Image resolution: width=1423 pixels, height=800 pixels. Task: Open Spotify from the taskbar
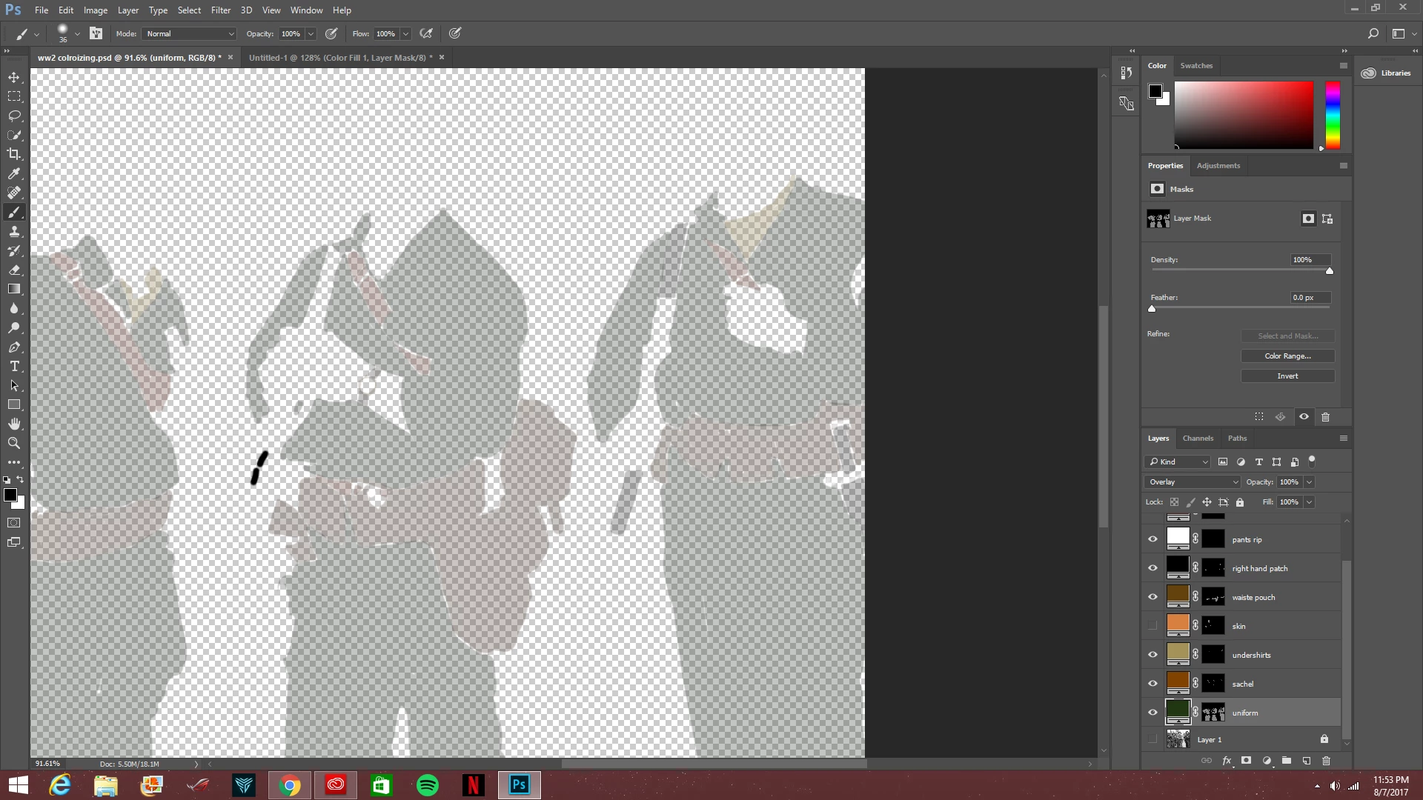point(428,785)
